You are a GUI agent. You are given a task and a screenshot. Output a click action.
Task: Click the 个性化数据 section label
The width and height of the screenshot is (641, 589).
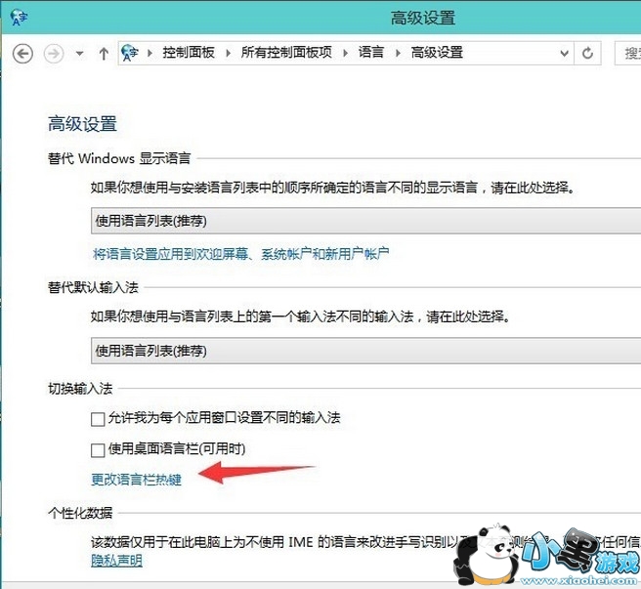tap(80, 513)
